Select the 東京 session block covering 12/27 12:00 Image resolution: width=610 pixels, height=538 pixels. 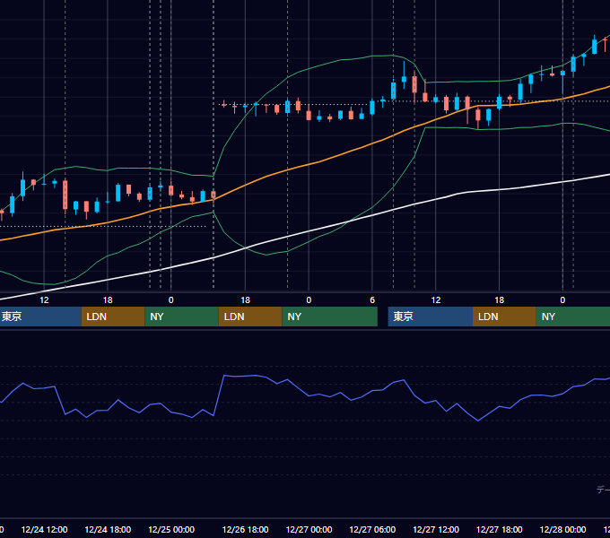(431, 317)
